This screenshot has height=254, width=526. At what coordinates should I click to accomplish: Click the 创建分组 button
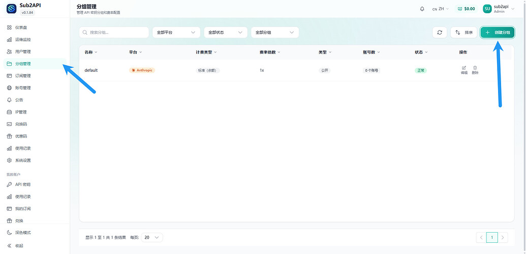tap(498, 33)
